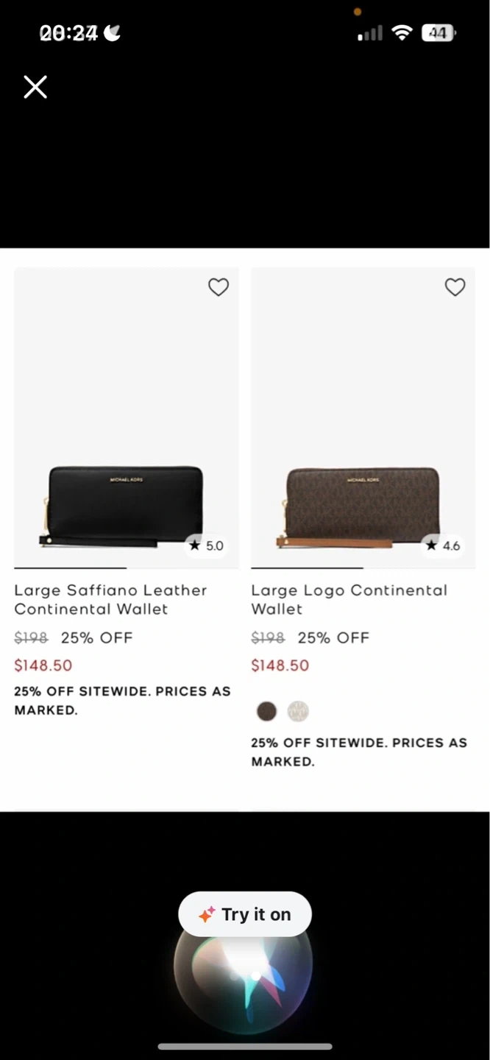The height and width of the screenshot is (1060, 490).
Task: Tap the Focus moon icon
Action: coord(113,33)
